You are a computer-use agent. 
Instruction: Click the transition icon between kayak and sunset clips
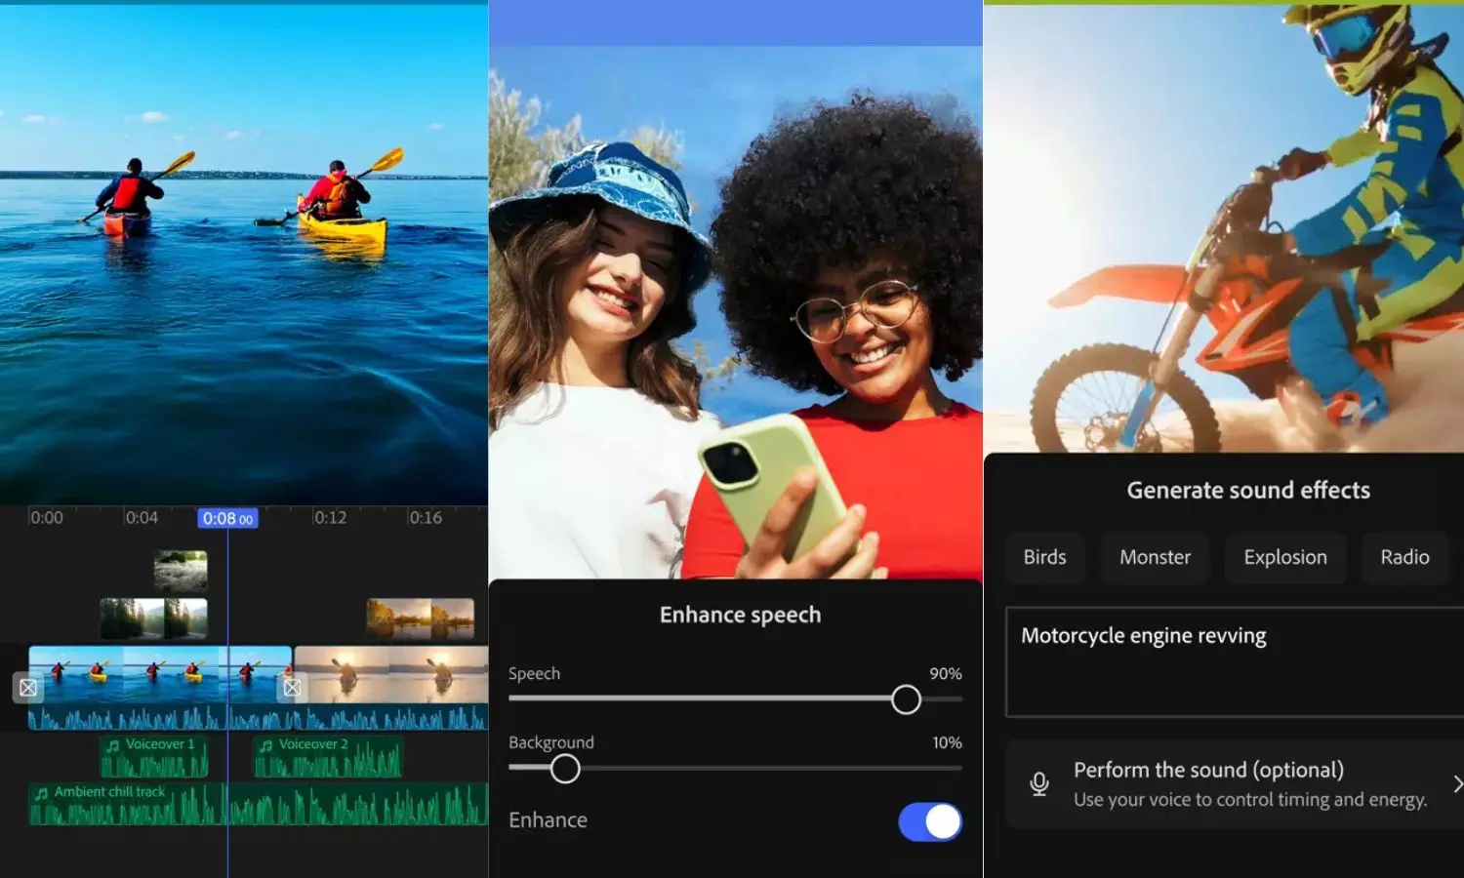(x=292, y=688)
